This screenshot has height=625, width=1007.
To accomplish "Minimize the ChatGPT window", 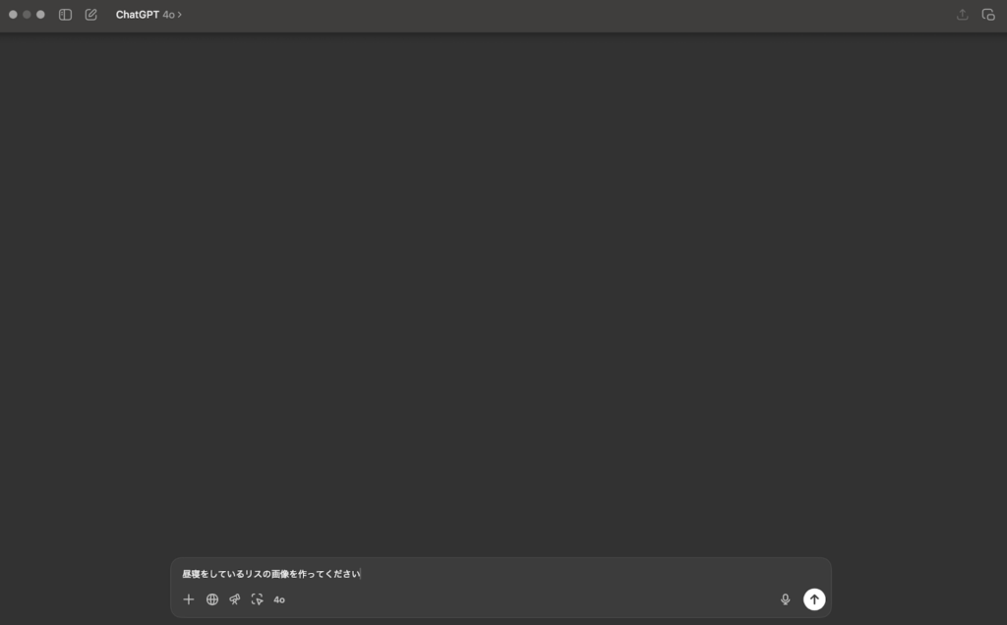I will tap(27, 14).
